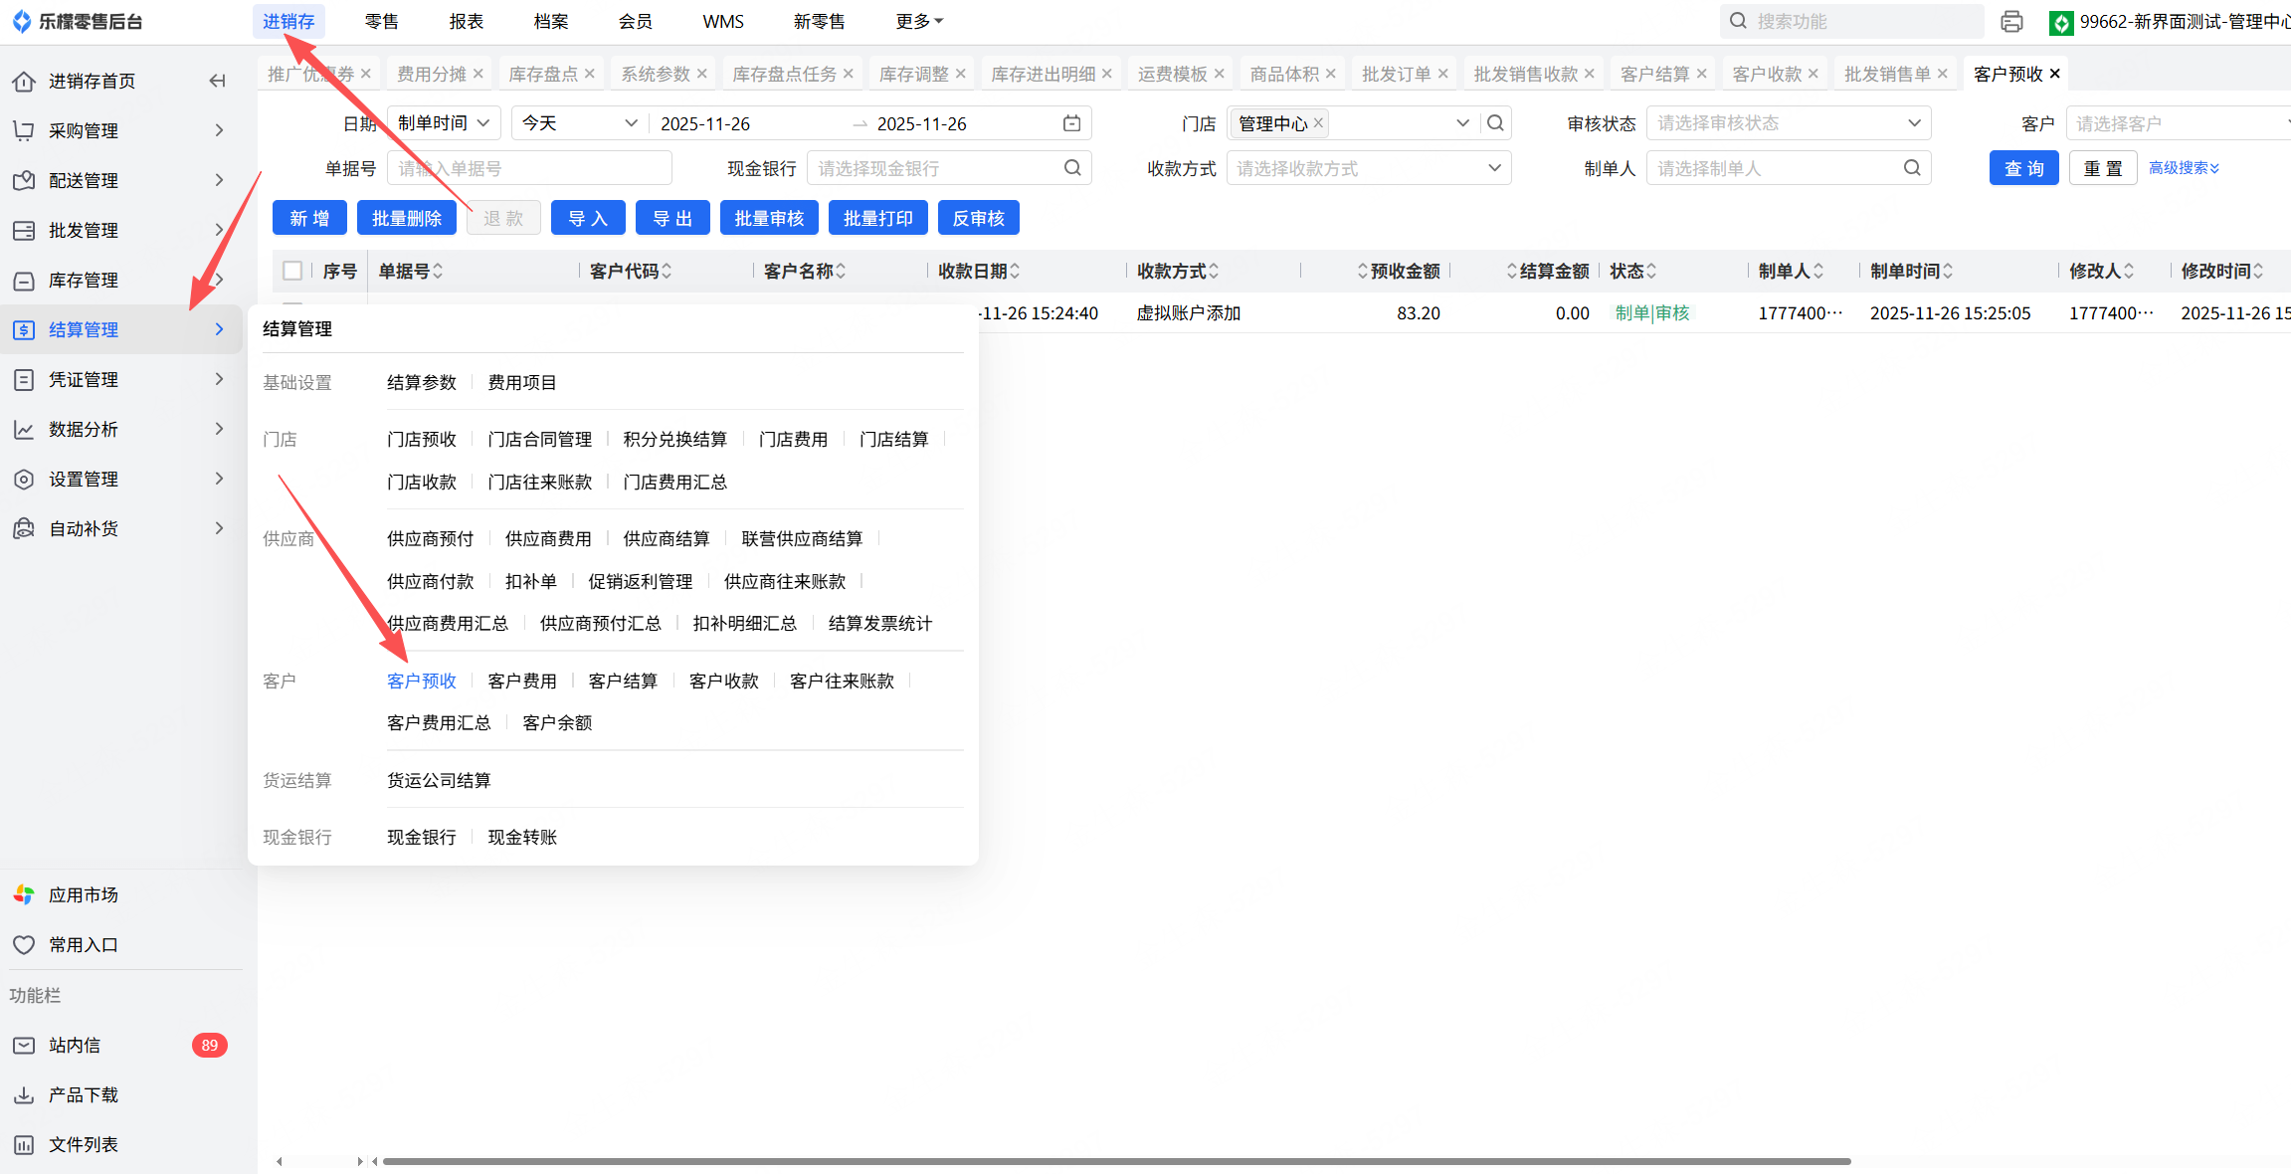Open the 制单时间 date type dropdown

click(444, 123)
